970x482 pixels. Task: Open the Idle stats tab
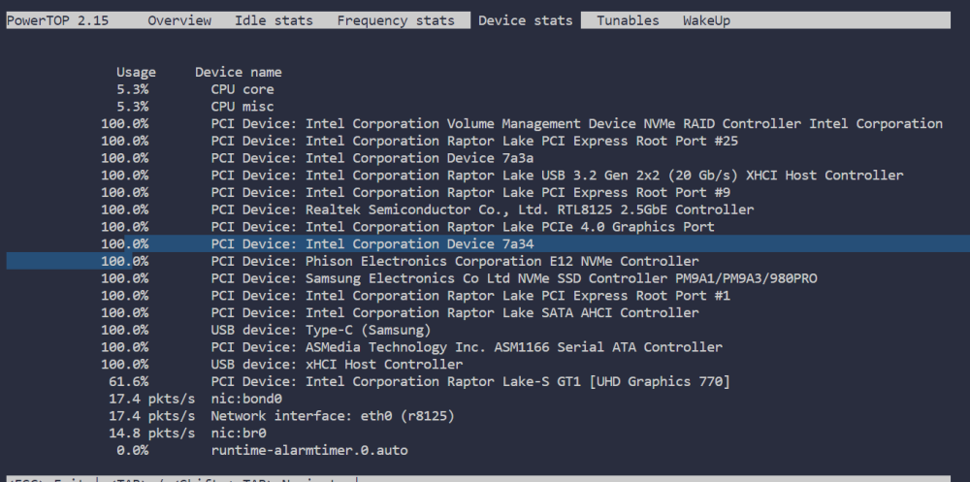275,20
